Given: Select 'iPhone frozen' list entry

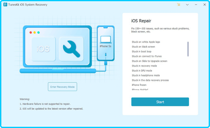Looking at the screenshot, I should click(139, 85).
